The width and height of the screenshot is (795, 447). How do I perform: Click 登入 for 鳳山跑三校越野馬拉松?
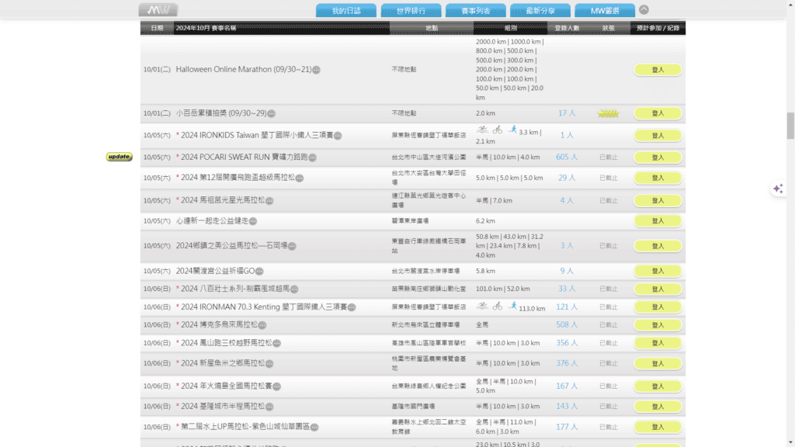pos(658,343)
